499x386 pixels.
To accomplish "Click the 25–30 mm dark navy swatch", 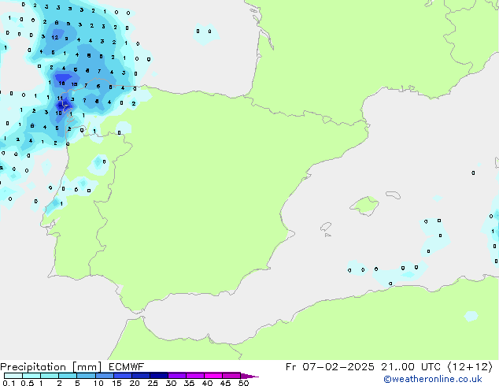I will coord(159,376).
